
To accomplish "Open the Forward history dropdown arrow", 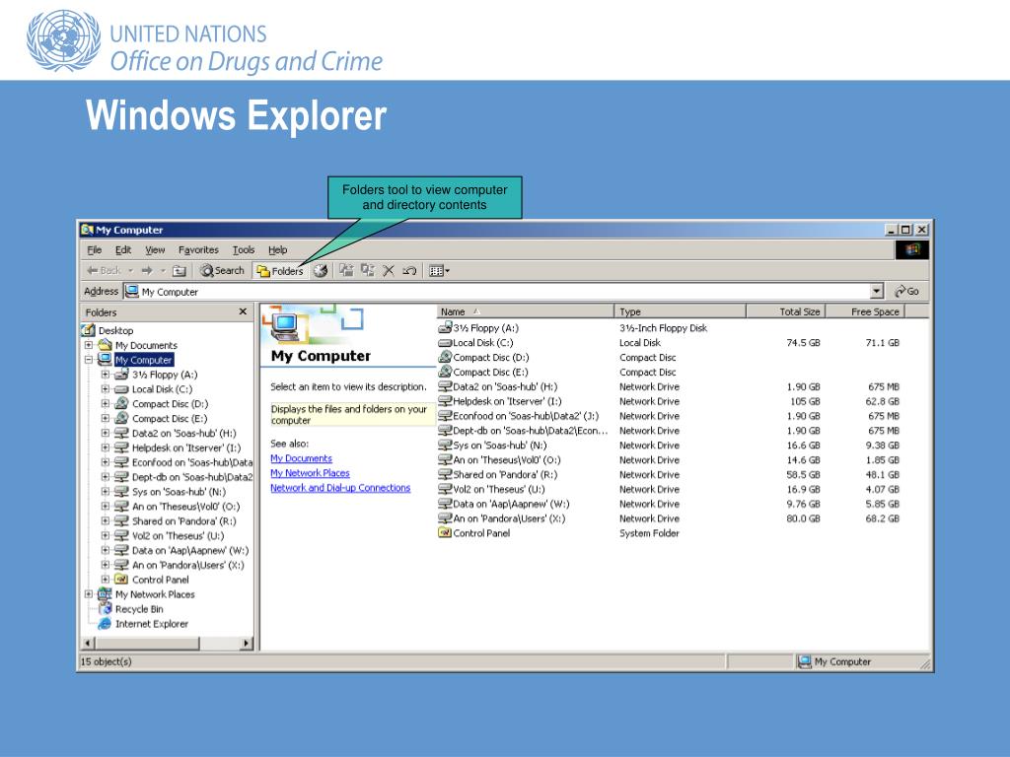I will point(163,271).
